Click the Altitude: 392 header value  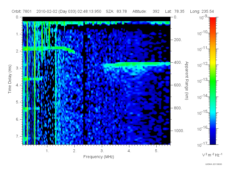point(146,11)
